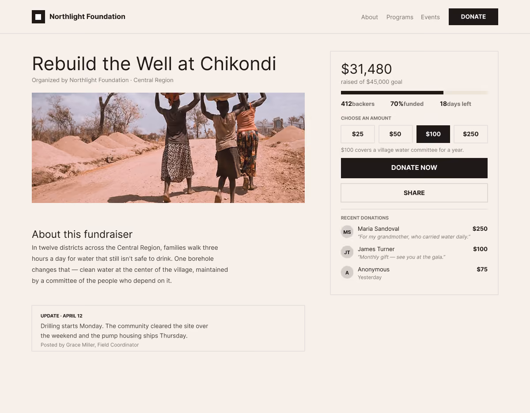This screenshot has height=413, width=530.
Task: Open the Events nav link
Action: [430, 17]
